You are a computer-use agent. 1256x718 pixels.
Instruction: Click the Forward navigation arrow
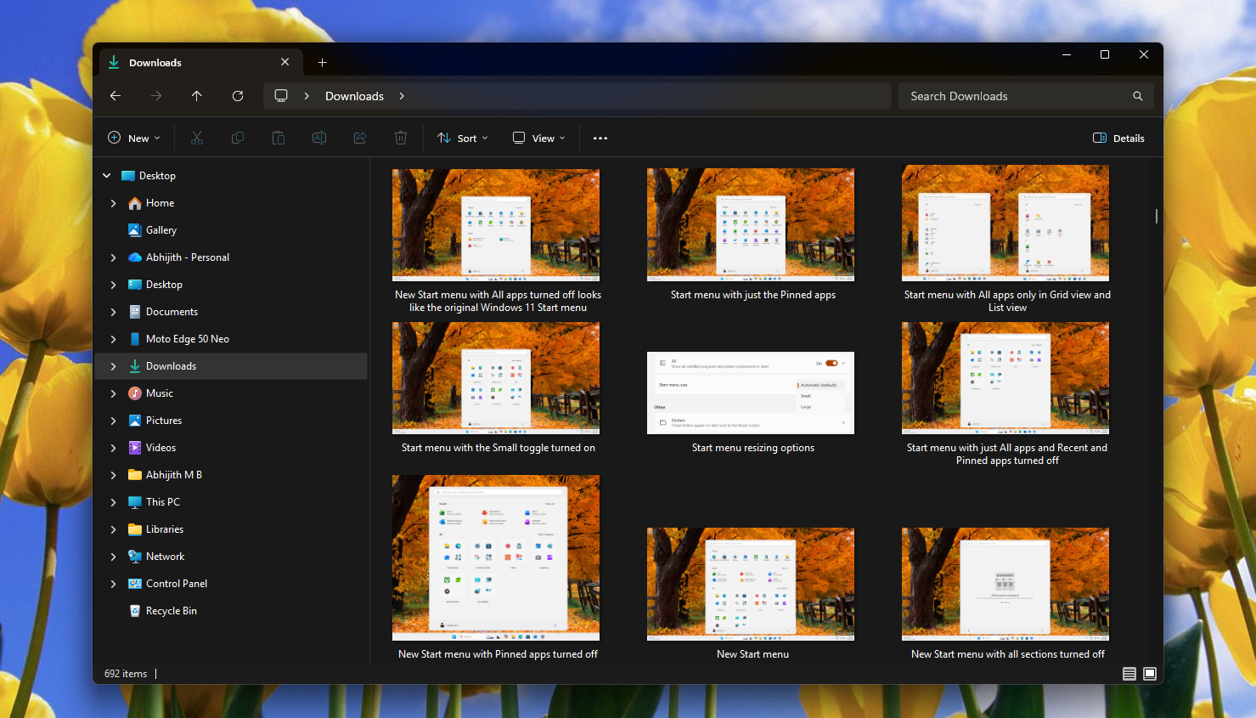coord(156,96)
